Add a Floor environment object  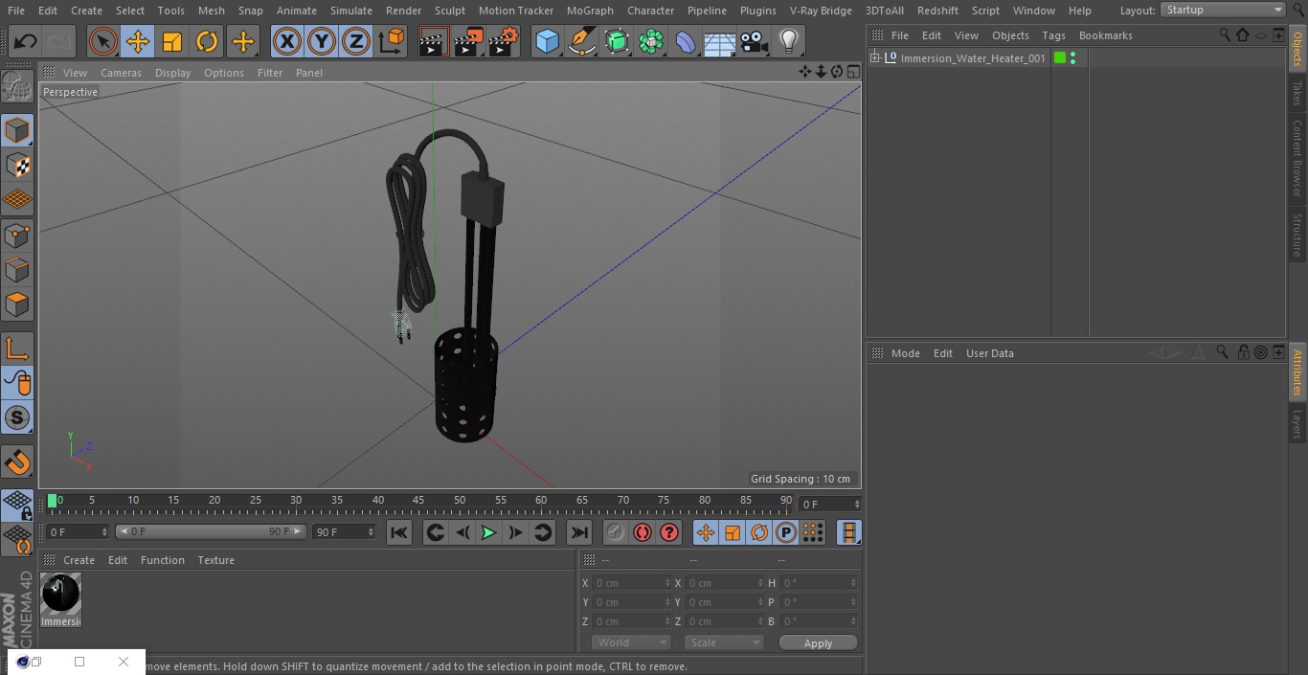(720, 41)
